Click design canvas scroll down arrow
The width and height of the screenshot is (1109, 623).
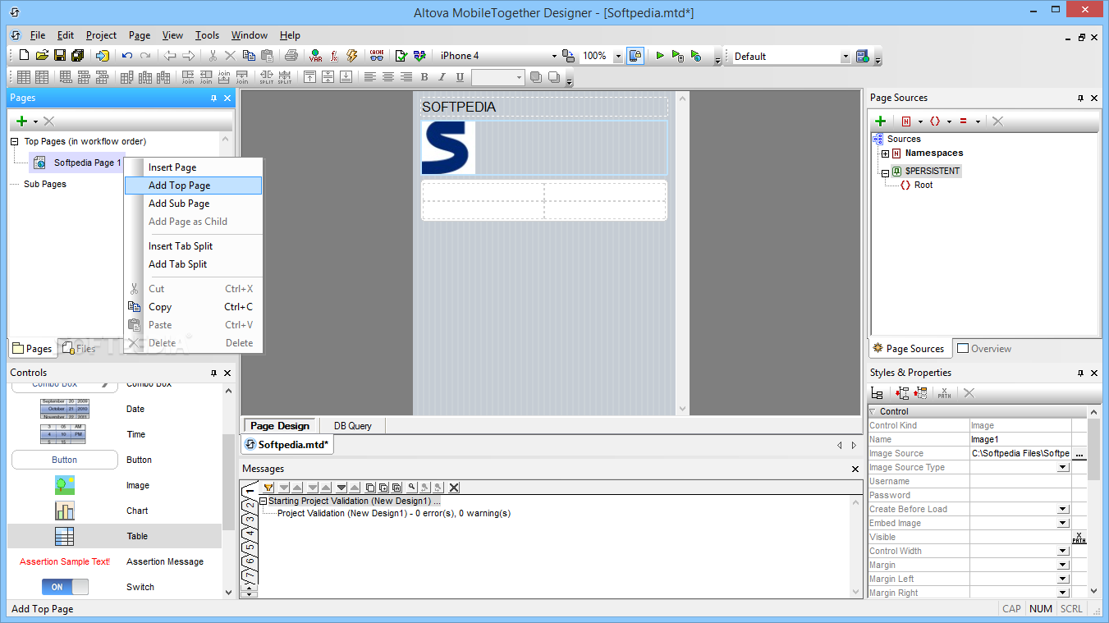[x=682, y=408]
